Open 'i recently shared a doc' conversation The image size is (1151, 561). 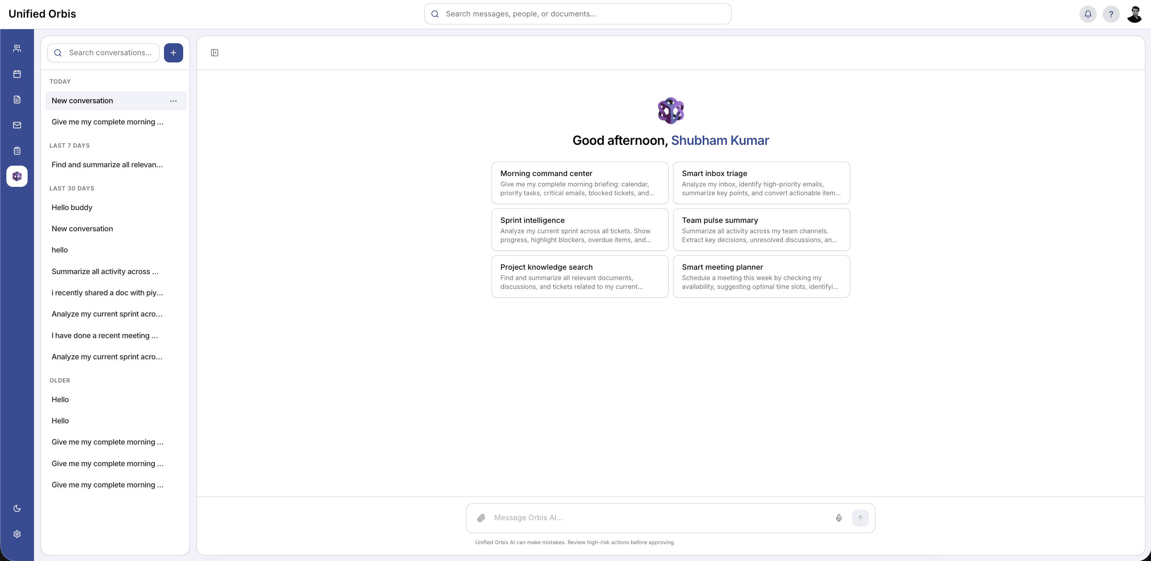click(116, 293)
